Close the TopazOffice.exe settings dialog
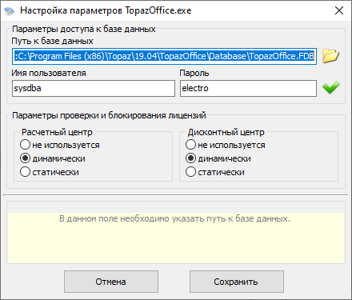Viewport: 352px width, 300px height. click(339, 10)
